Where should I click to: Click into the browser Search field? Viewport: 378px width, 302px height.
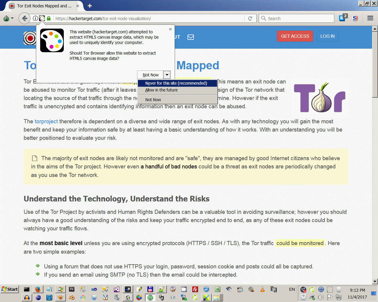click(x=296, y=18)
